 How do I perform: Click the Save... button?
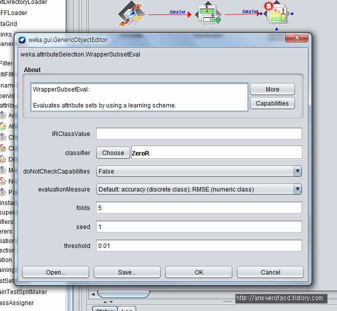[127, 272]
